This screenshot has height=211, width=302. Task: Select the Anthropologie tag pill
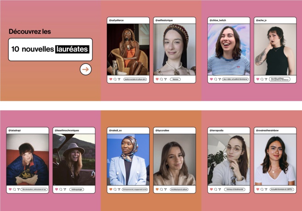click(77, 189)
